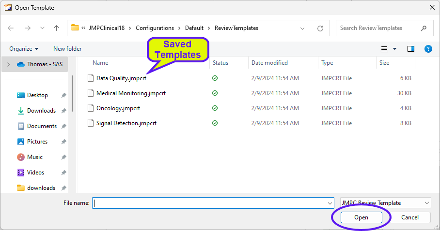Refresh the ReviewTemplates folder view
Image resolution: width=440 pixels, height=231 pixels.
[320, 29]
